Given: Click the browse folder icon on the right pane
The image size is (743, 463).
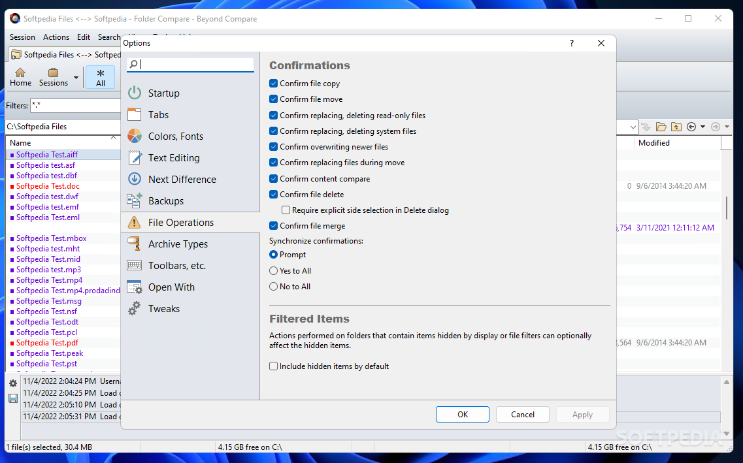Looking at the screenshot, I should tap(661, 127).
